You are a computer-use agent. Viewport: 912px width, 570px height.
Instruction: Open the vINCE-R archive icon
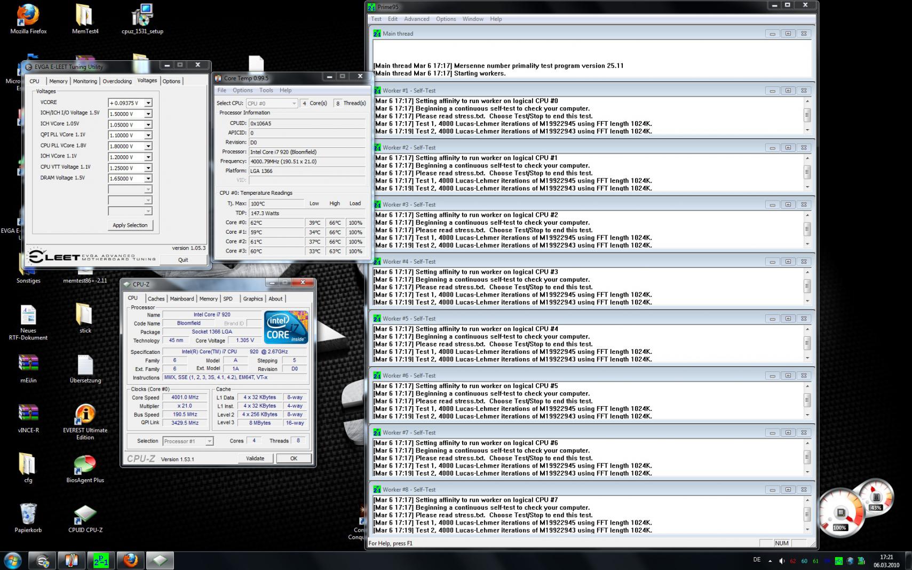28,418
